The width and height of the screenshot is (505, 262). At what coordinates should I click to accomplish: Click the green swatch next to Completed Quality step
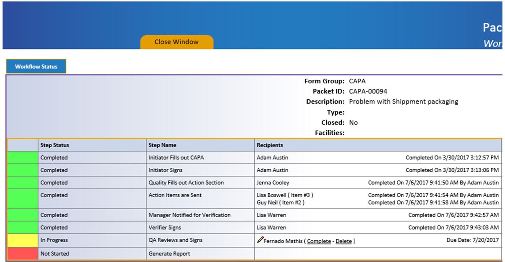22,182
